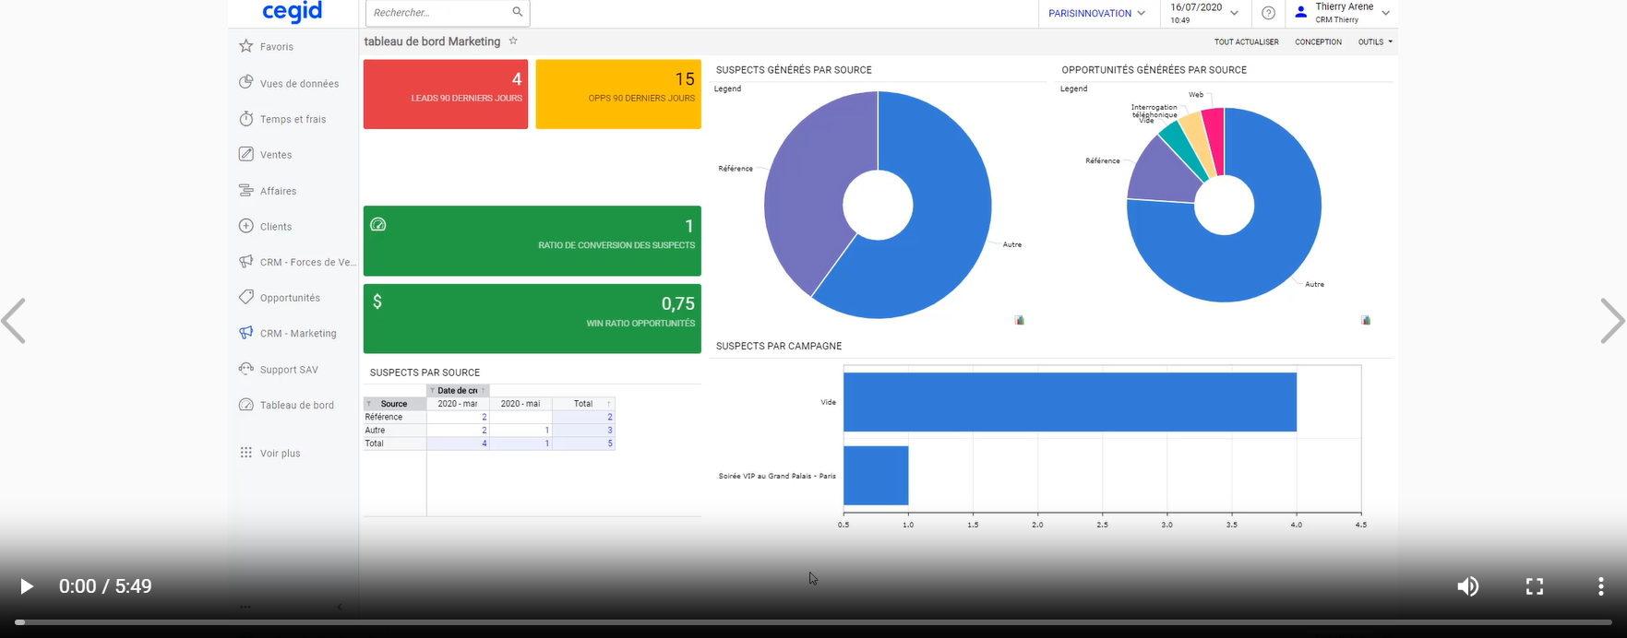This screenshot has width=1627, height=638.
Task: Open the help question mark icon
Action: point(1268,13)
